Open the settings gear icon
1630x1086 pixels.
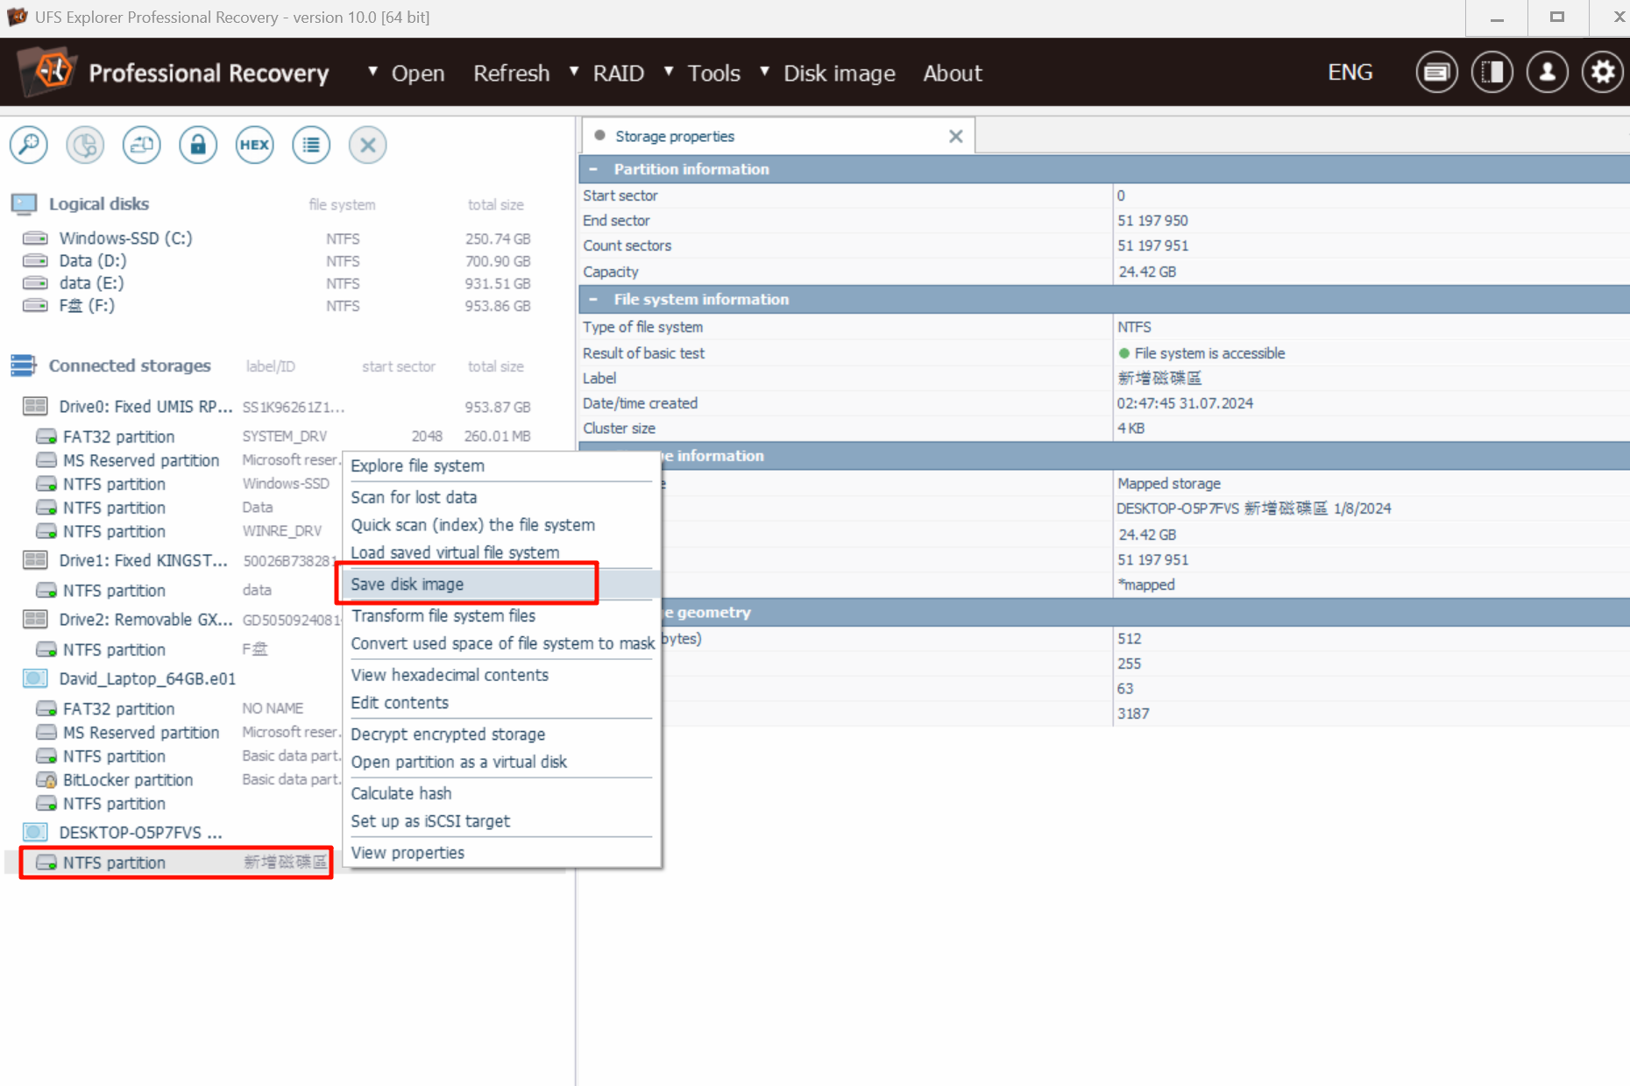tap(1602, 73)
